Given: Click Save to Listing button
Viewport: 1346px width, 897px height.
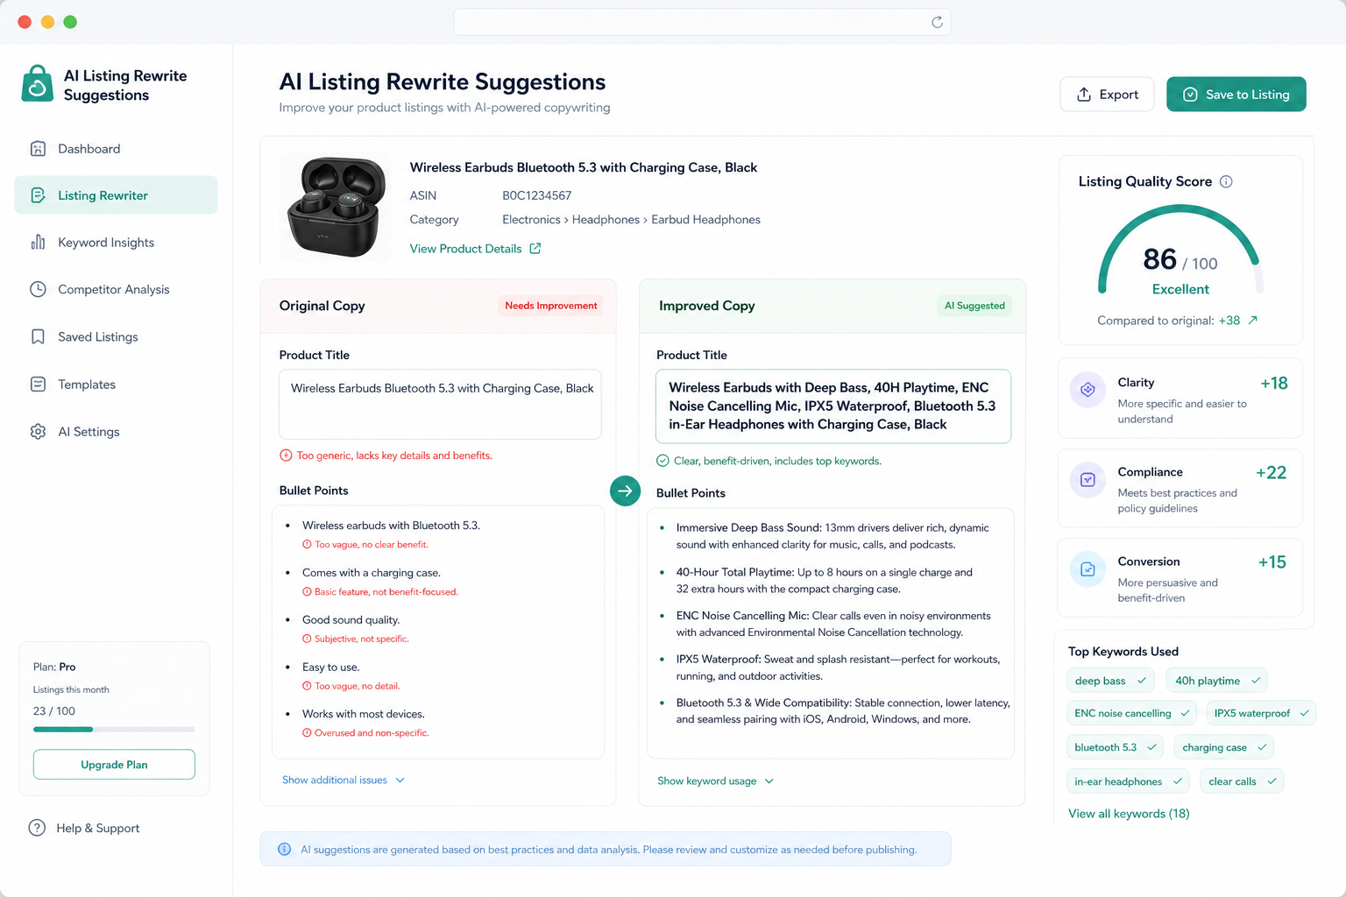Looking at the screenshot, I should (1236, 95).
